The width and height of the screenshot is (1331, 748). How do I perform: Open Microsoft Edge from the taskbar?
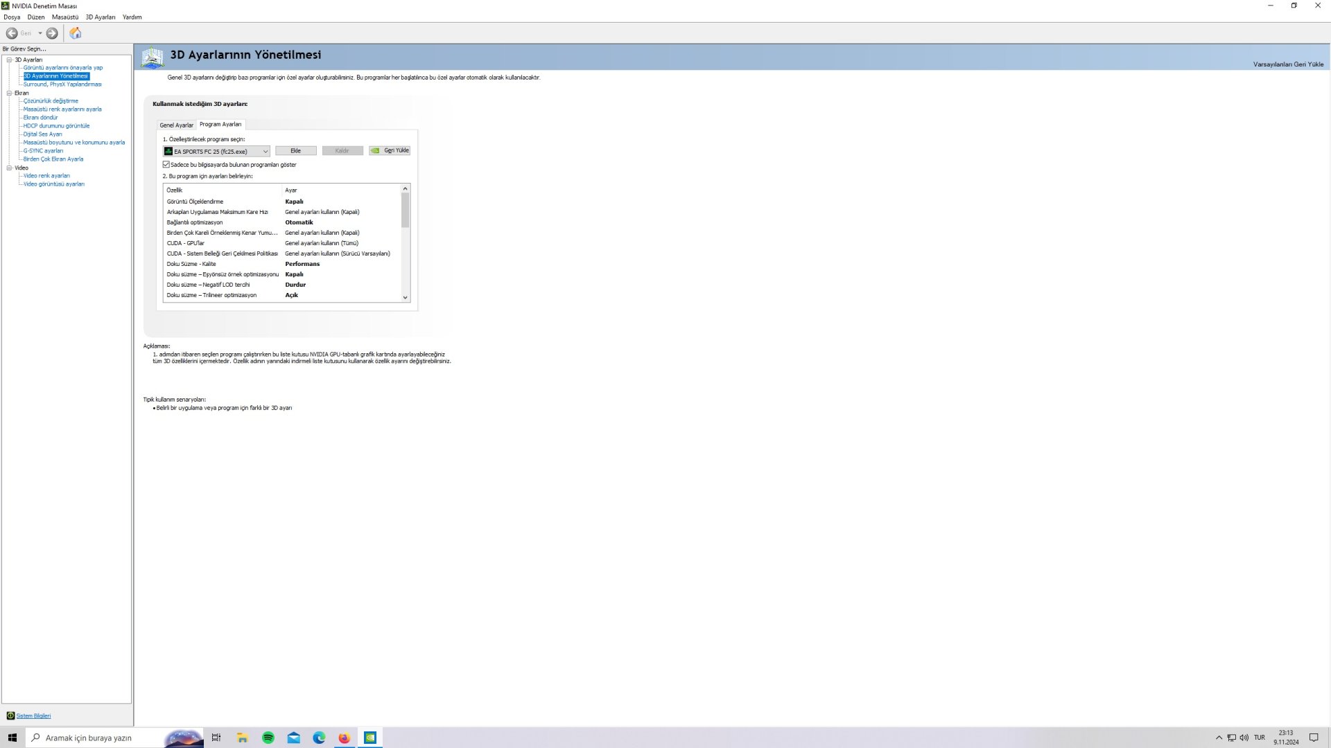coord(319,738)
